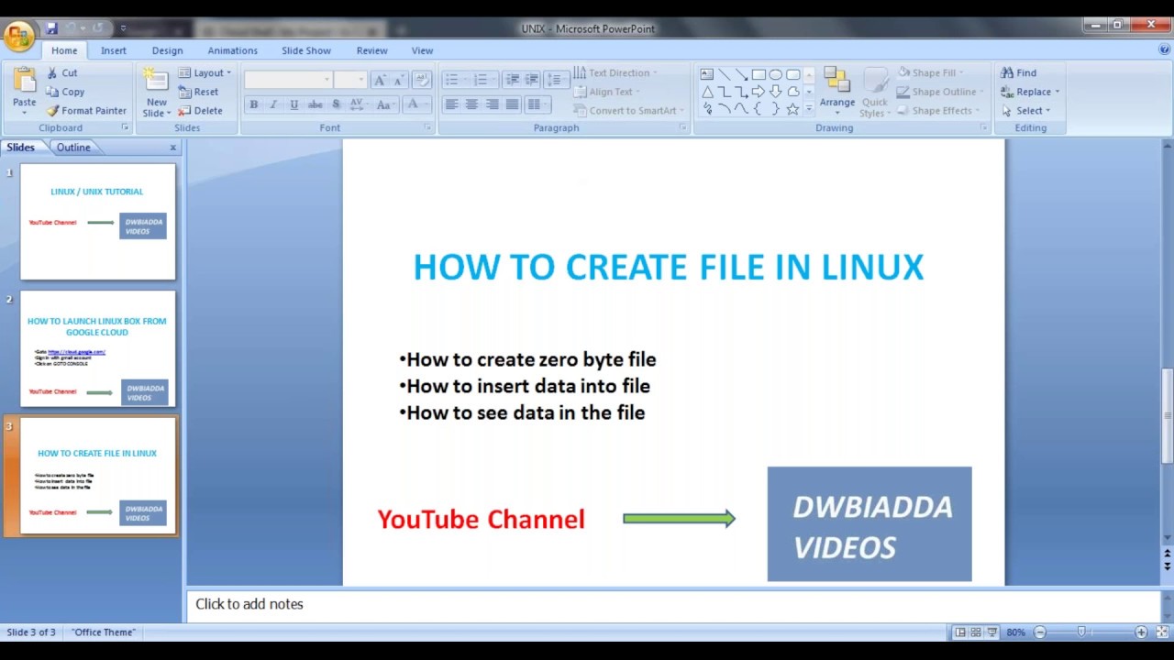Zoom out with the minus button
This screenshot has width=1174, height=660.
point(1040,632)
